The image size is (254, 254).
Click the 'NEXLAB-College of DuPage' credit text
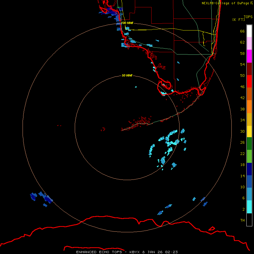pyautogui.click(x=225, y=3)
